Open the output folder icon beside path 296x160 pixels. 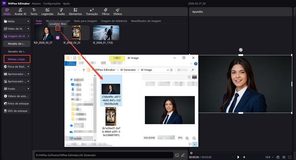[x=177, y=155]
